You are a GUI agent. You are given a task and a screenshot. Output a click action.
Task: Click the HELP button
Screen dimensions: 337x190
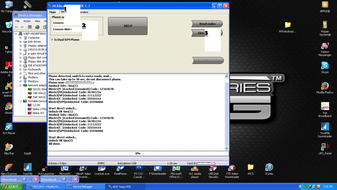128,26
